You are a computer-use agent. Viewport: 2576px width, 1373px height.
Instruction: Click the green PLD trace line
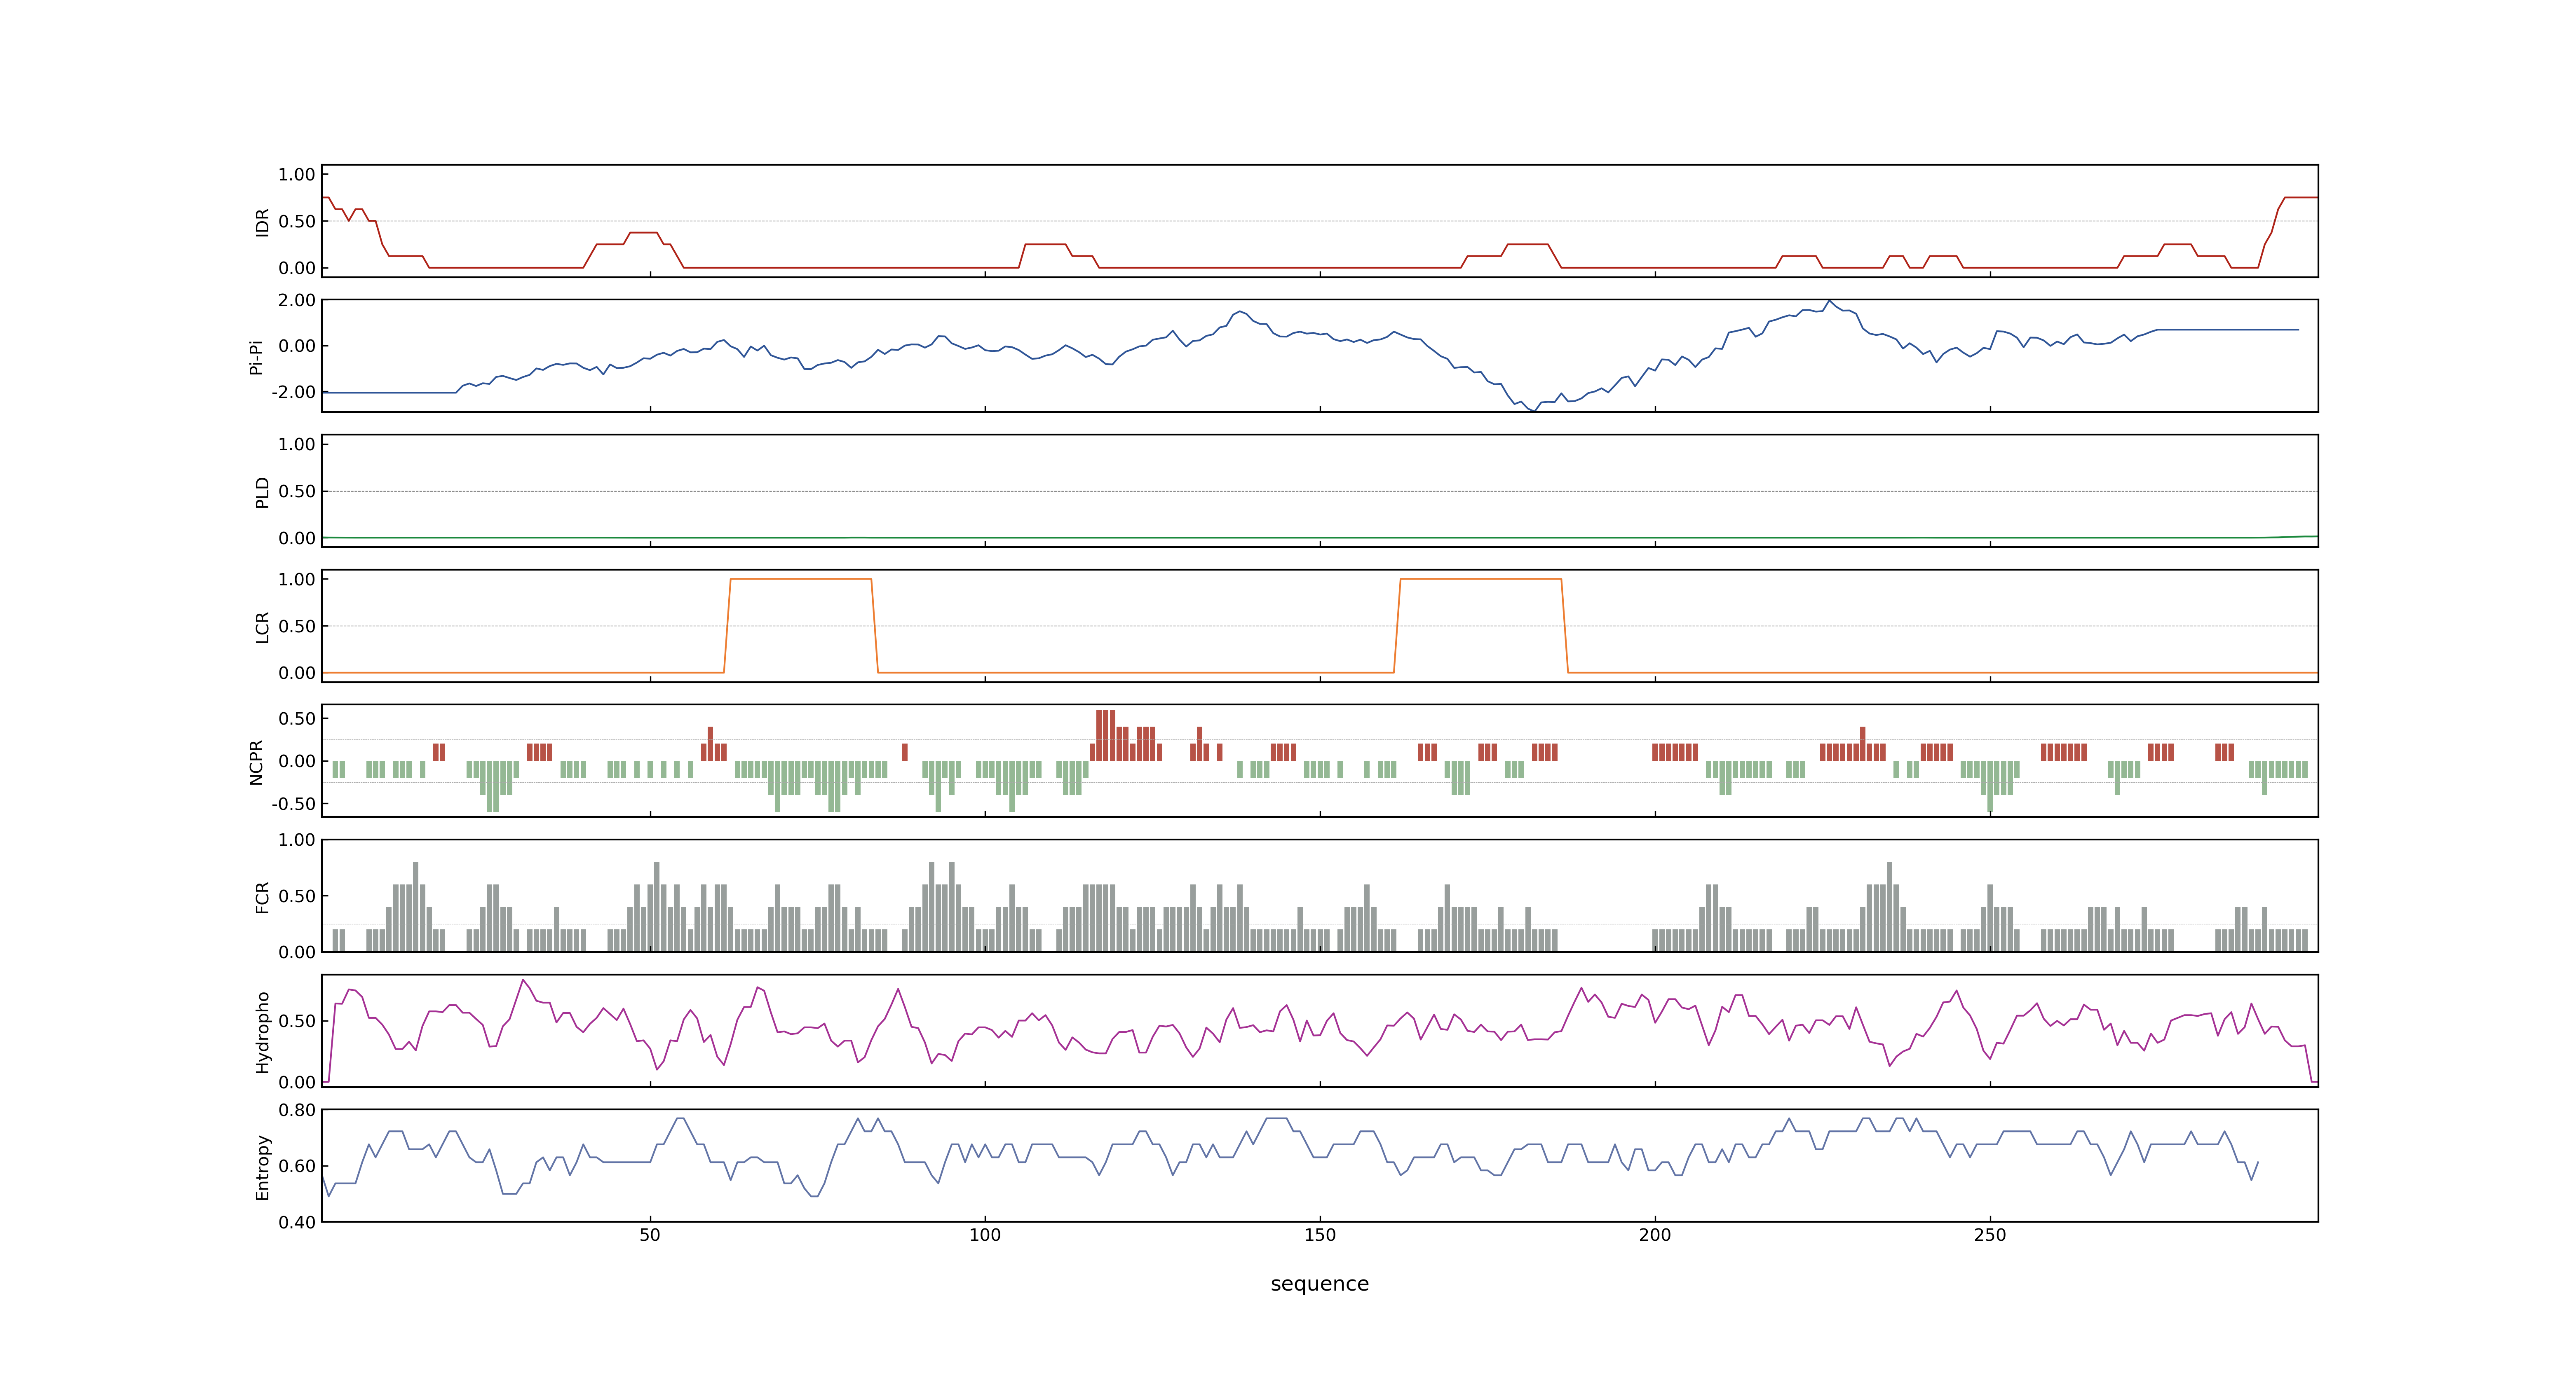pyautogui.click(x=1320, y=538)
